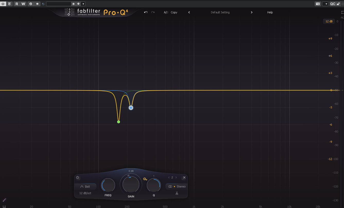
Task: Click the camera snapshot icon
Action: coord(318,4)
